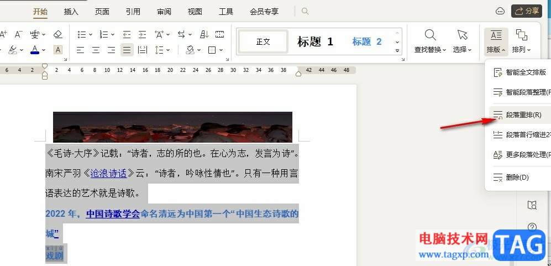Image resolution: width=551 pixels, height=266 pixels.
Task: Click the 中国诗歌学会 hyperlink
Action: click(113, 213)
